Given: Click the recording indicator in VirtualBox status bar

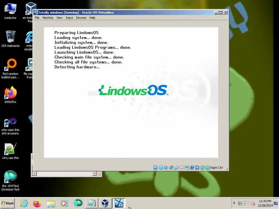Looking at the screenshot, I should pos(192,168).
